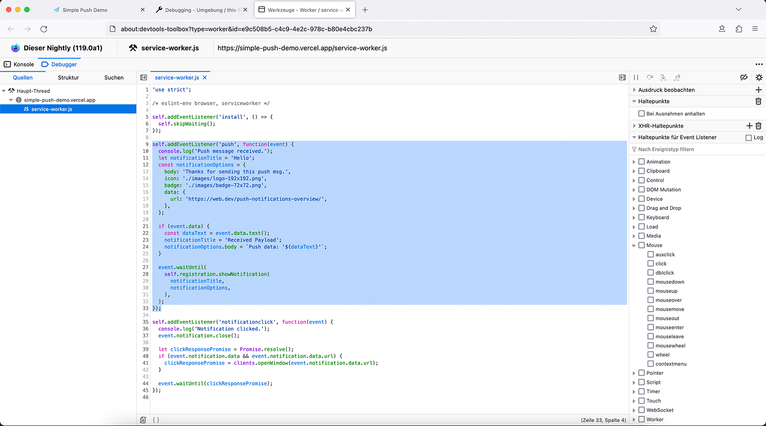The height and width of the screenshot is (426, 766).
Task: Collapse the Mouse event category
Action: click(634, 245)
